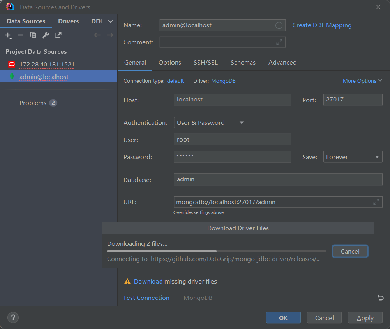
Task: Show hidden tabs after DDL
Action: coord(111,21)
